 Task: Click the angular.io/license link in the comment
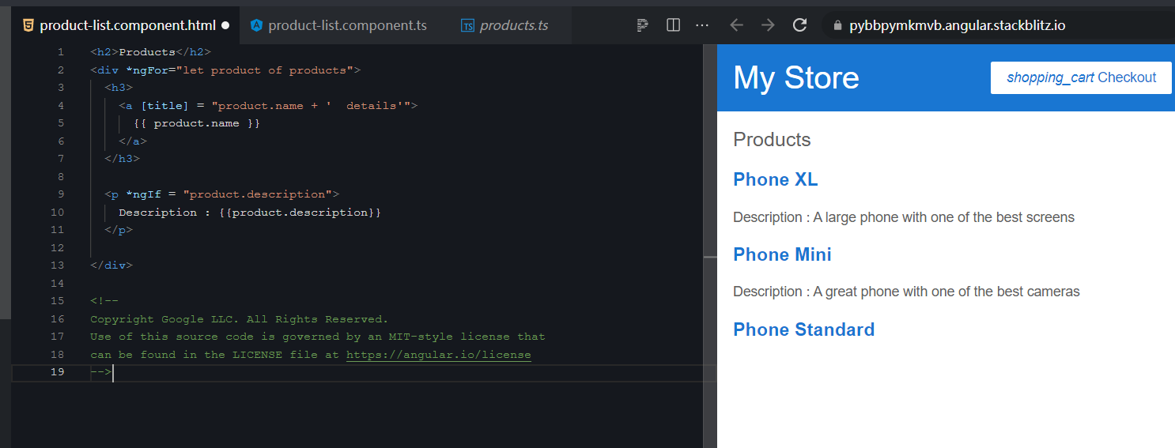click(x=438, y=355)
